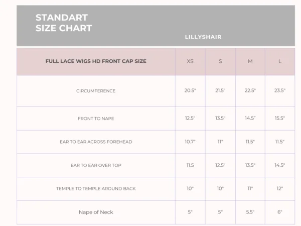Select the 12.5" ear to ear over top cell

[220, 165]
